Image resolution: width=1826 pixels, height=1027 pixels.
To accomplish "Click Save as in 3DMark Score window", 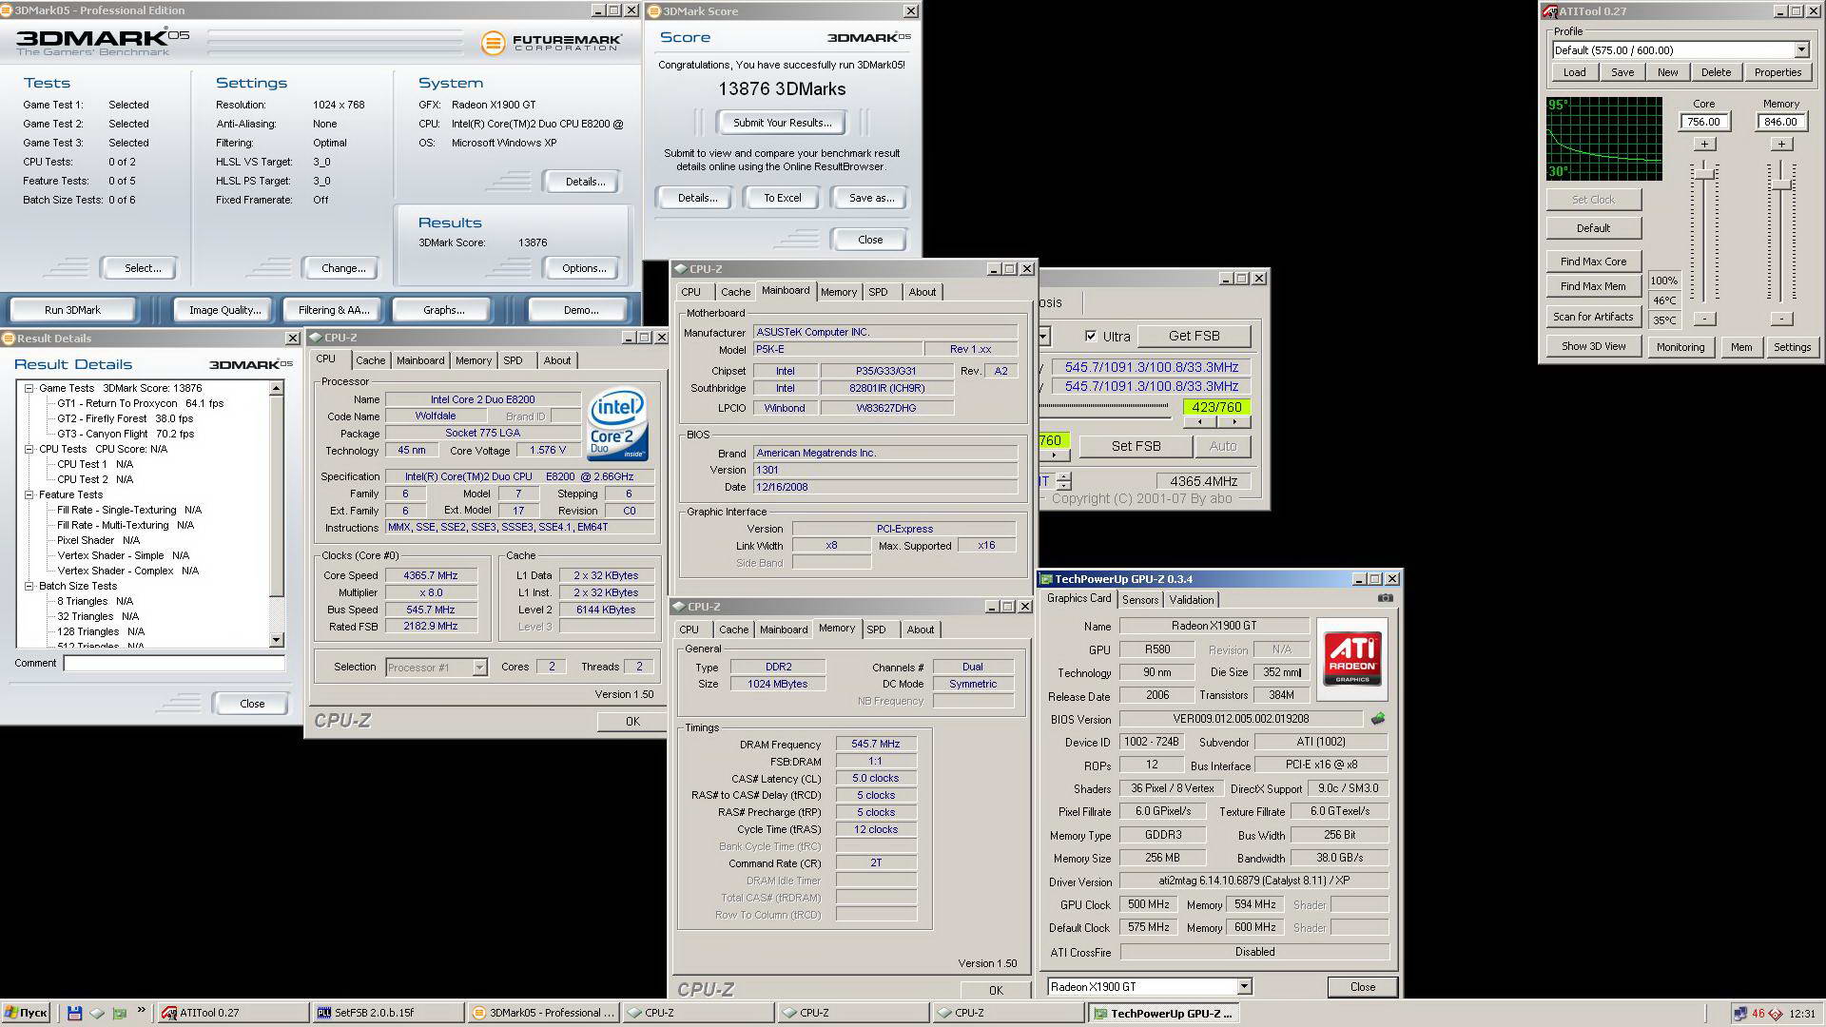I will (x=870, y=198).
